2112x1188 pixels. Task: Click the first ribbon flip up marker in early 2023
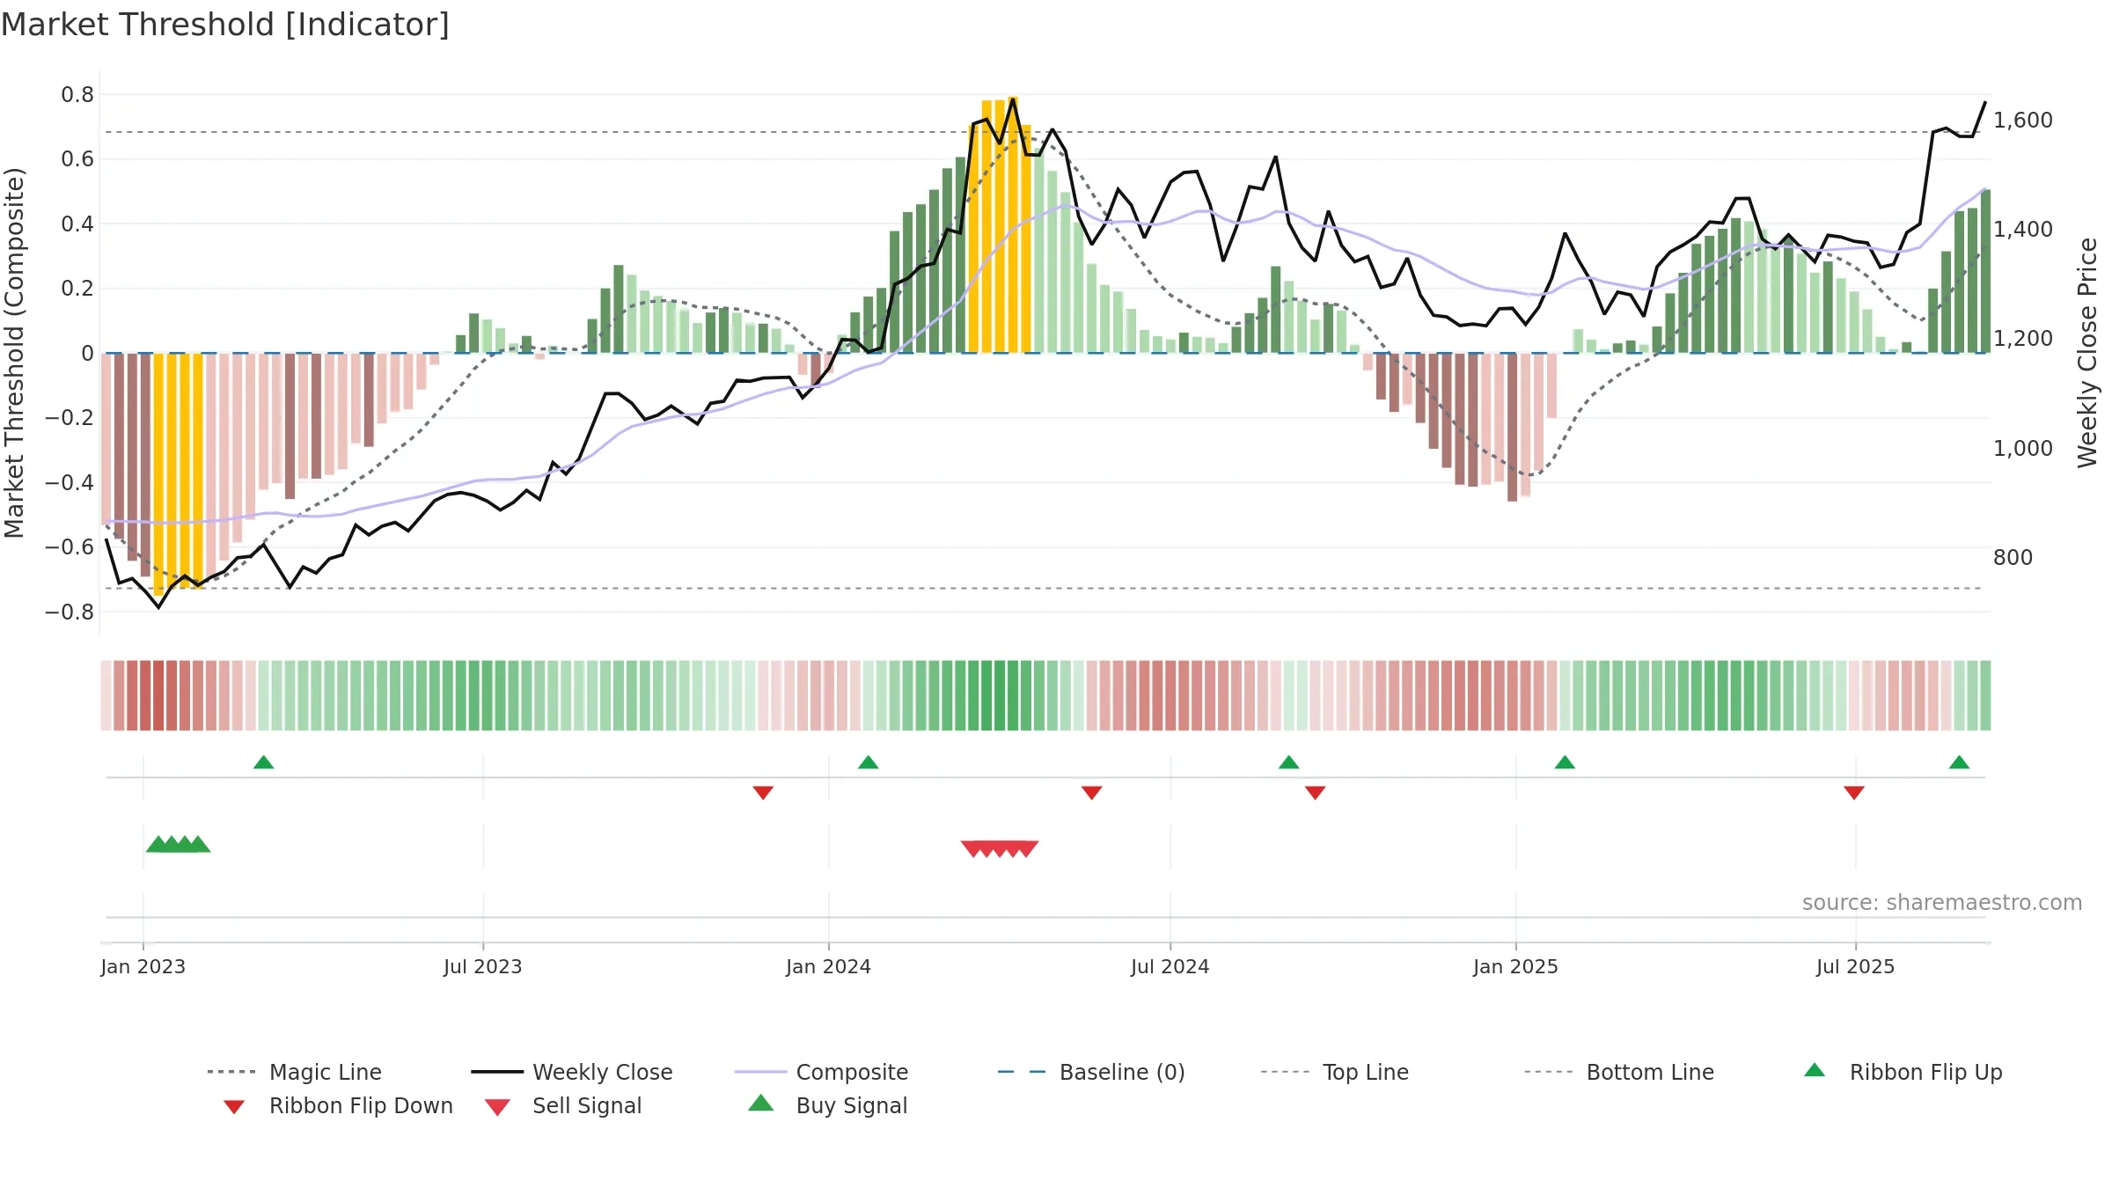264,762
